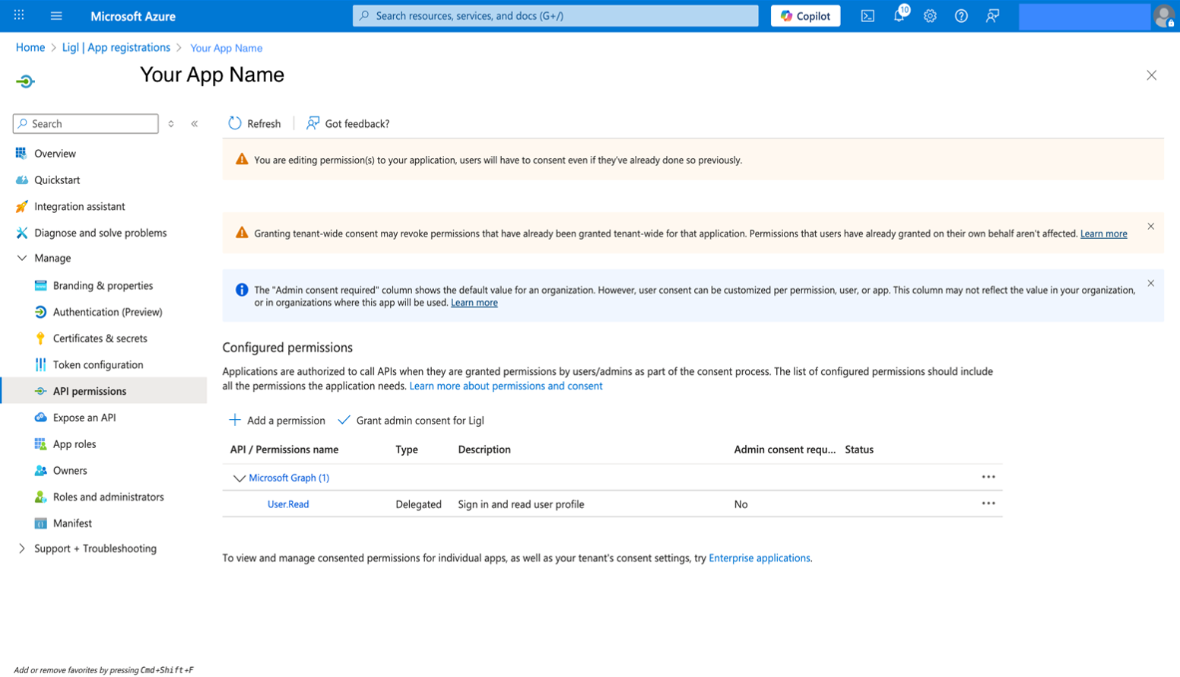This screenshot has width=1180, height=677.
Task: Click the Admin consent requ... column header
Action: (785, 450)
